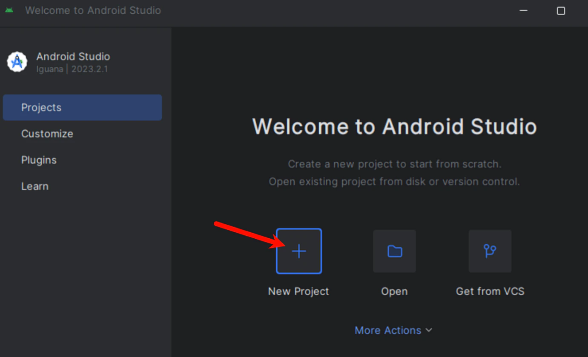Expand the More Actions dropdown

tap(393, 330)
